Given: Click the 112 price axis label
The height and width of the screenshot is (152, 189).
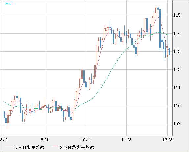Looking at the screenshot, I should pyautogui.click(x=177, y=69).
